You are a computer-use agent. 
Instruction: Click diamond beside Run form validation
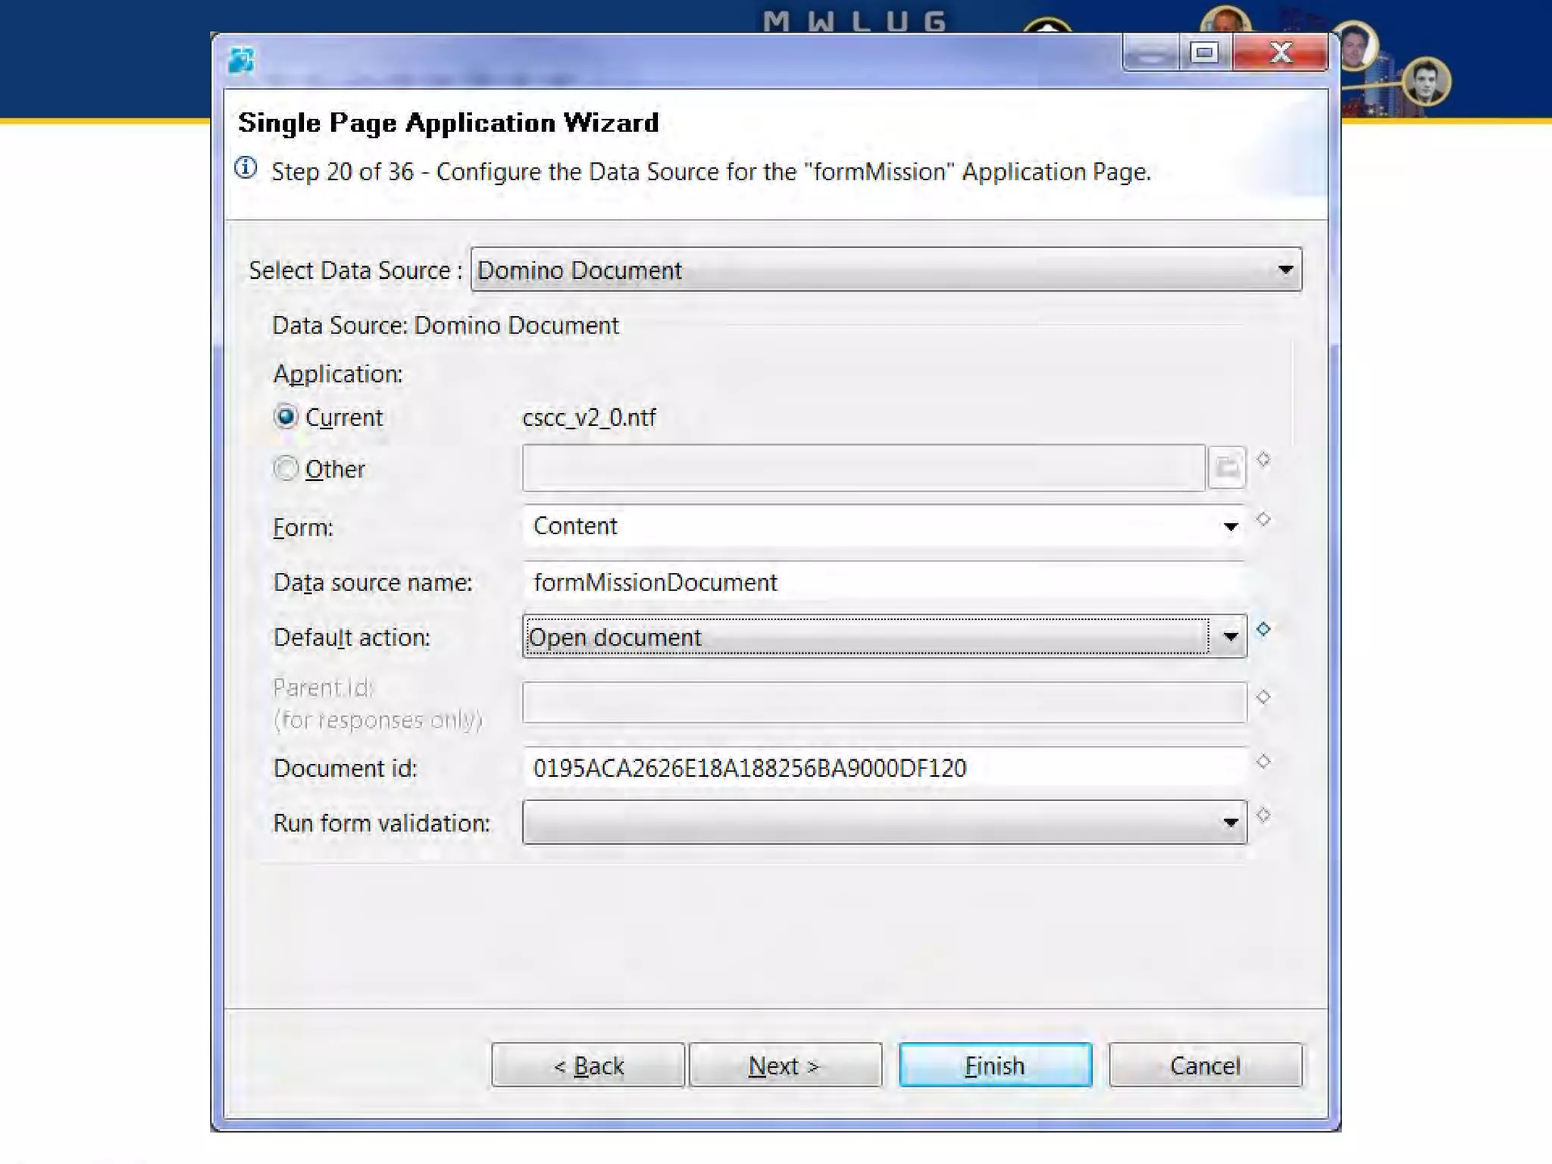click(1263, 815)
